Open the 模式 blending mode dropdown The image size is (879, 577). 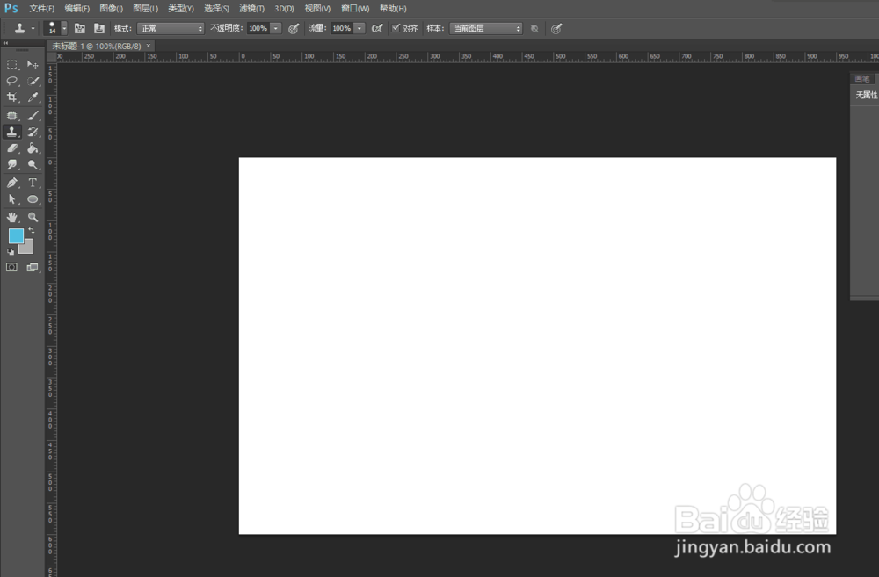pyautogui.click(x=171, y=29)
